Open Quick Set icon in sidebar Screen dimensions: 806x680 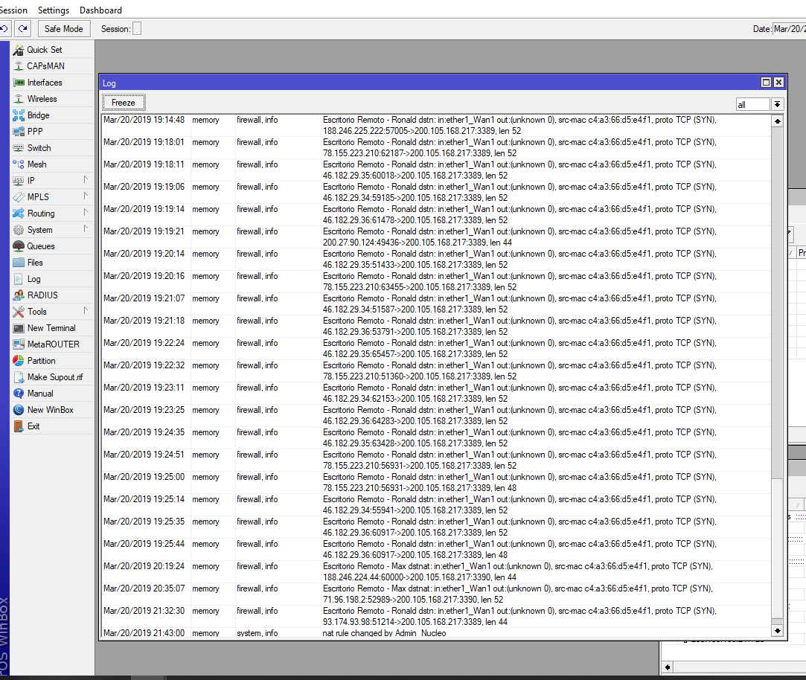(19, 50)
